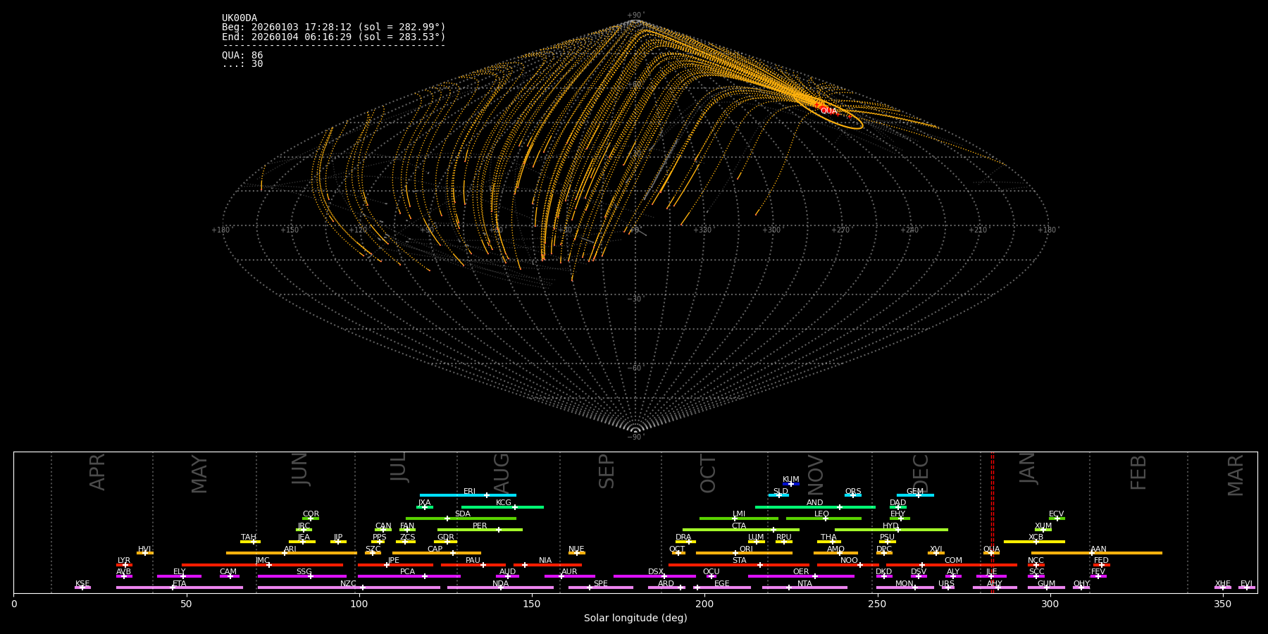
Task: Select the KUM blue shower bar
Action: [791, 484]
